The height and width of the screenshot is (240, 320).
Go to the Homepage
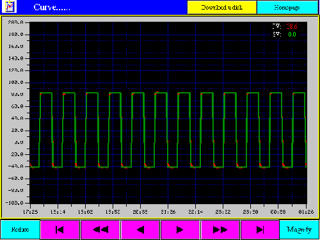tap(287, 8)
